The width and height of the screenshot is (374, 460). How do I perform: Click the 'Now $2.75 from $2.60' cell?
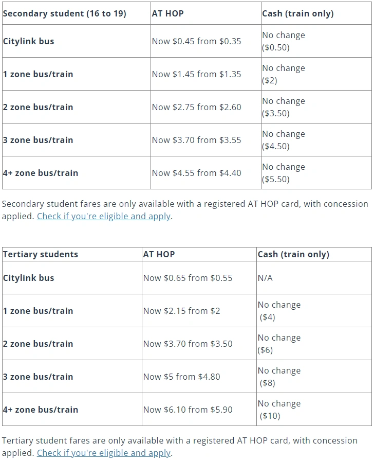point(196,107)
